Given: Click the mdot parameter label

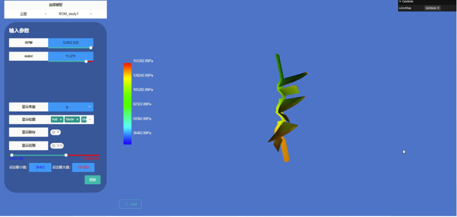Looking at the screenshot, I should click(29, 56).
